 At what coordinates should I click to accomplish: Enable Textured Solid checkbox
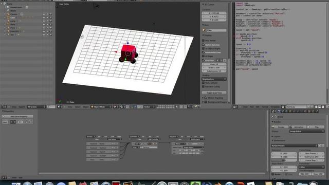point(204,83)
